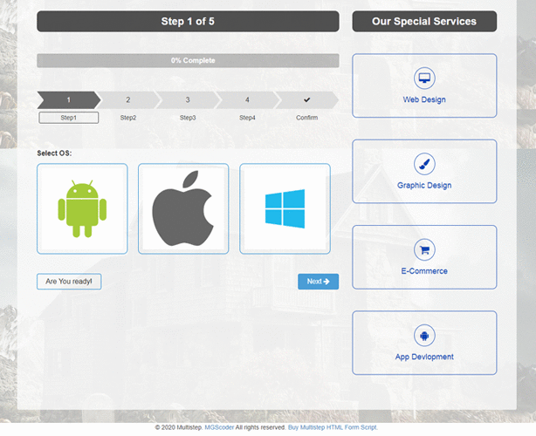This screenshot has height=436, width=536.
Task: Click the Select OS: label
Action: click(54, 153)
